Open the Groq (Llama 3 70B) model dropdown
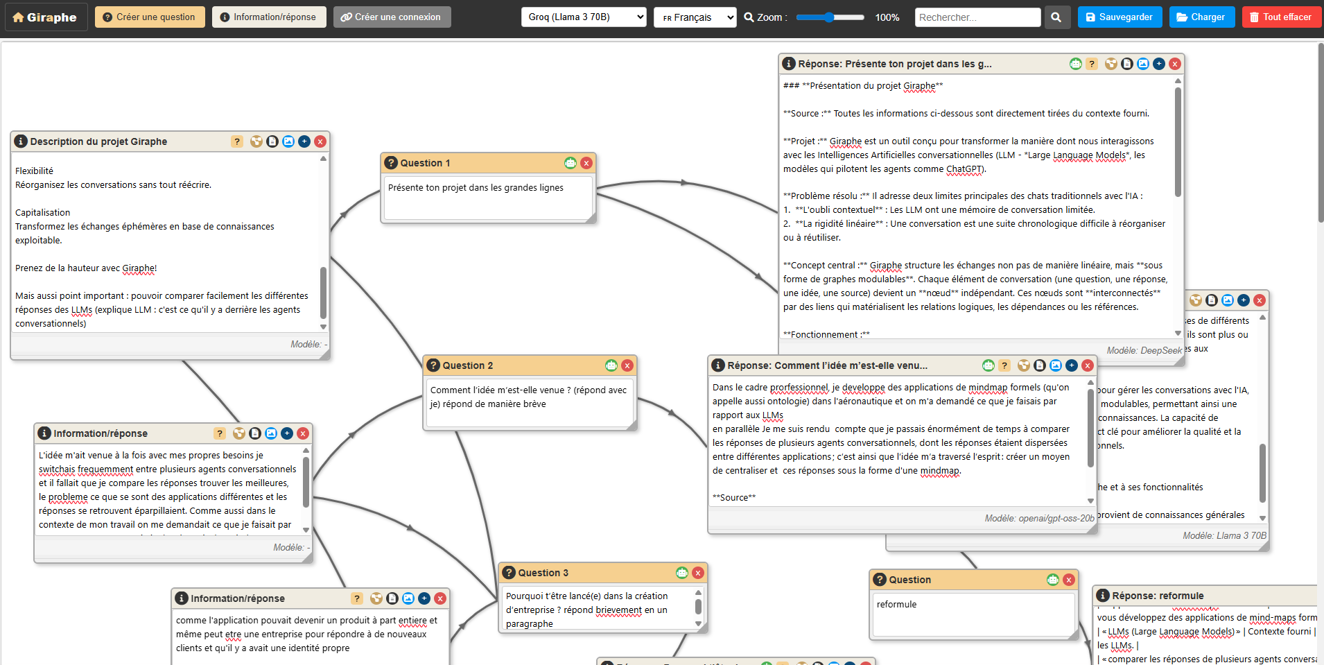Image resolution: width=1324 pixels, height=665 pixels. coord(584,17)
